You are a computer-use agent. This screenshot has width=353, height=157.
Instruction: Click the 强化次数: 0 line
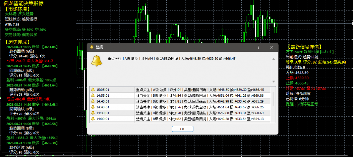296,67
